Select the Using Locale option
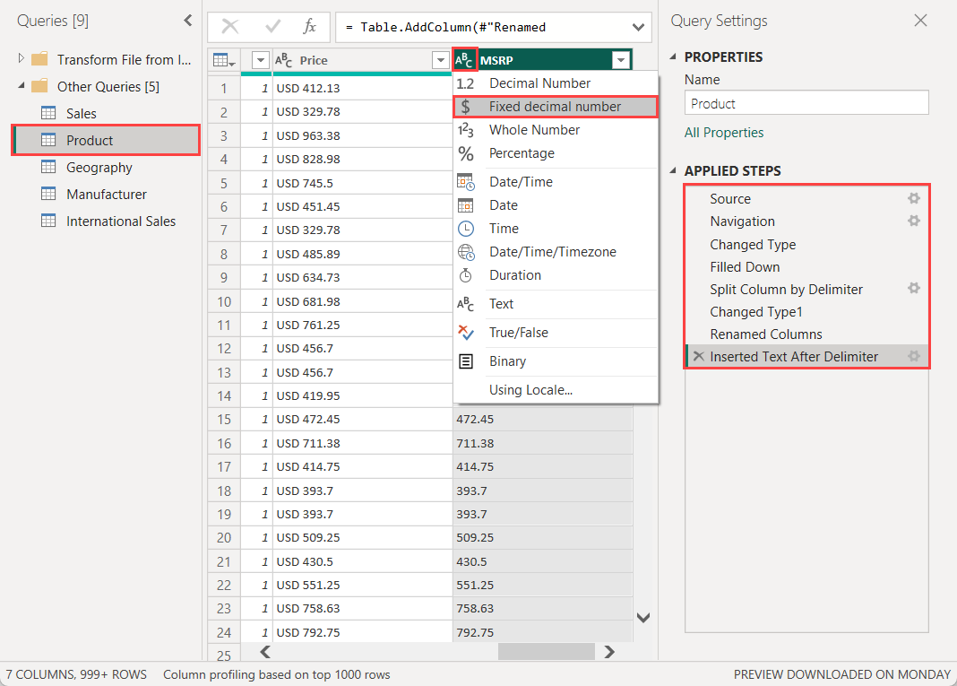Image resolution: width=957 pixels, height=686 pixels. (x=556, y=390)
